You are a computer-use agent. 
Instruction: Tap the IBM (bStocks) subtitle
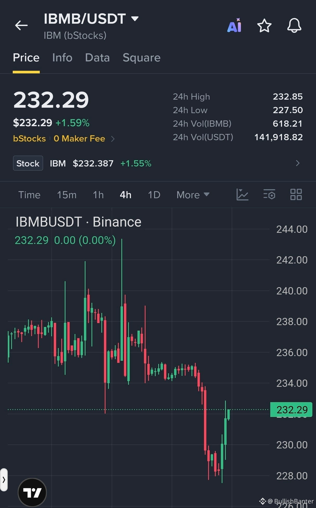coord(75,36)
